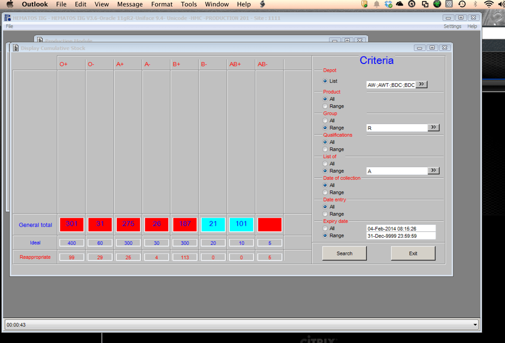Open the notification bell icon
Image resolution: width=505 pixels, height=343 pixels.
pyautogui.click(x=376, y=4)
